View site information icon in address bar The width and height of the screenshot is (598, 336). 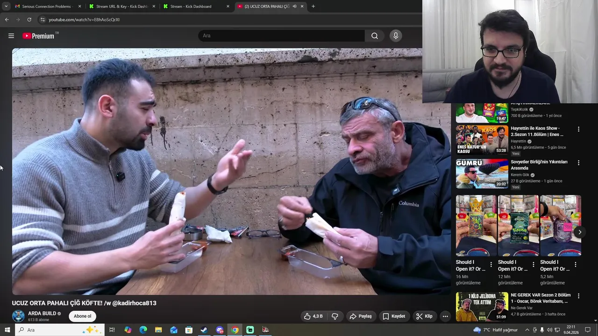click(43, 20)
